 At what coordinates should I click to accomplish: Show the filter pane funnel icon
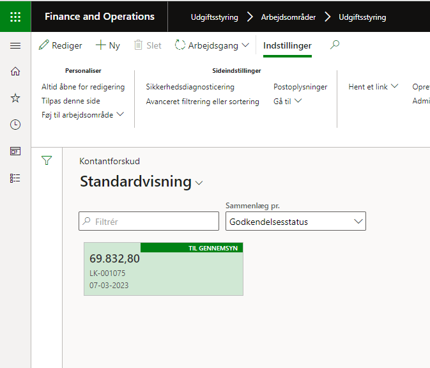click(47, 160)
